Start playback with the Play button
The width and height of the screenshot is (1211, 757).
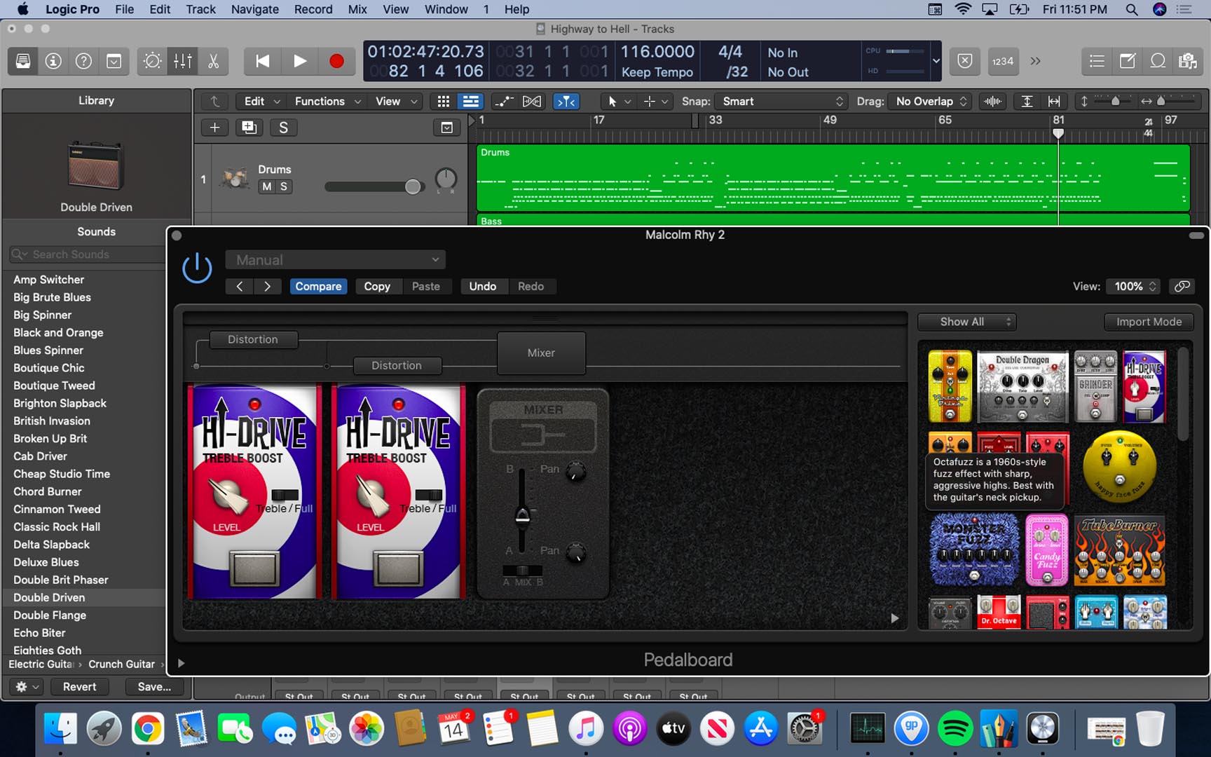point(300,61)
